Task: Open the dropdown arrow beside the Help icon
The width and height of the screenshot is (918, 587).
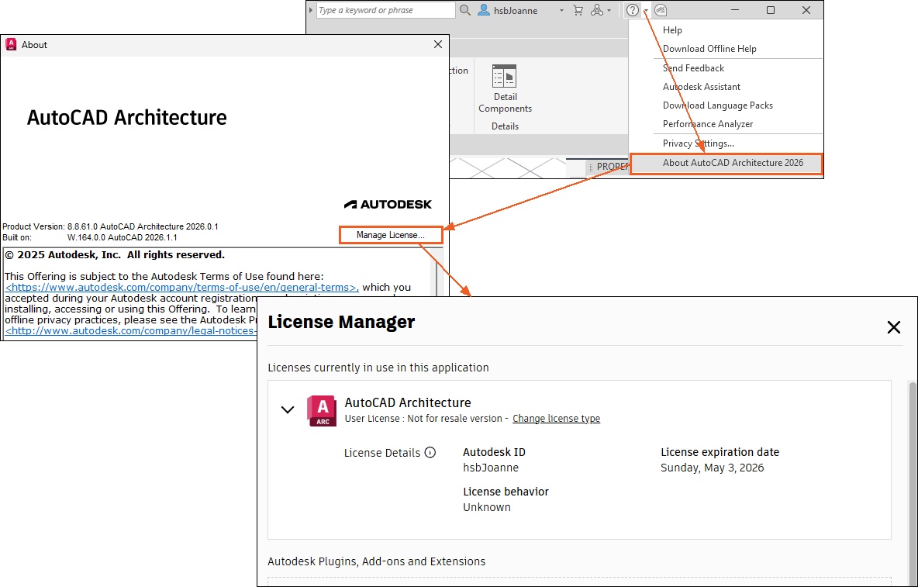Action: 646,11
